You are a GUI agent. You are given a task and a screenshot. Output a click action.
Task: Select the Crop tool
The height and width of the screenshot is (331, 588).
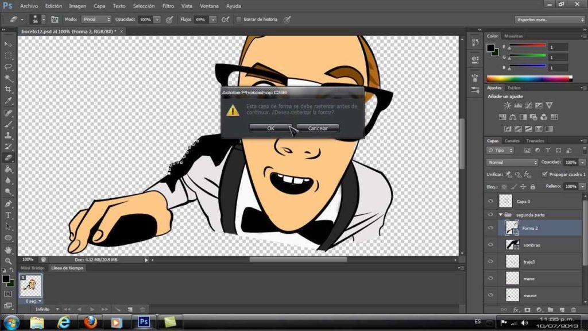coord(9,90)
